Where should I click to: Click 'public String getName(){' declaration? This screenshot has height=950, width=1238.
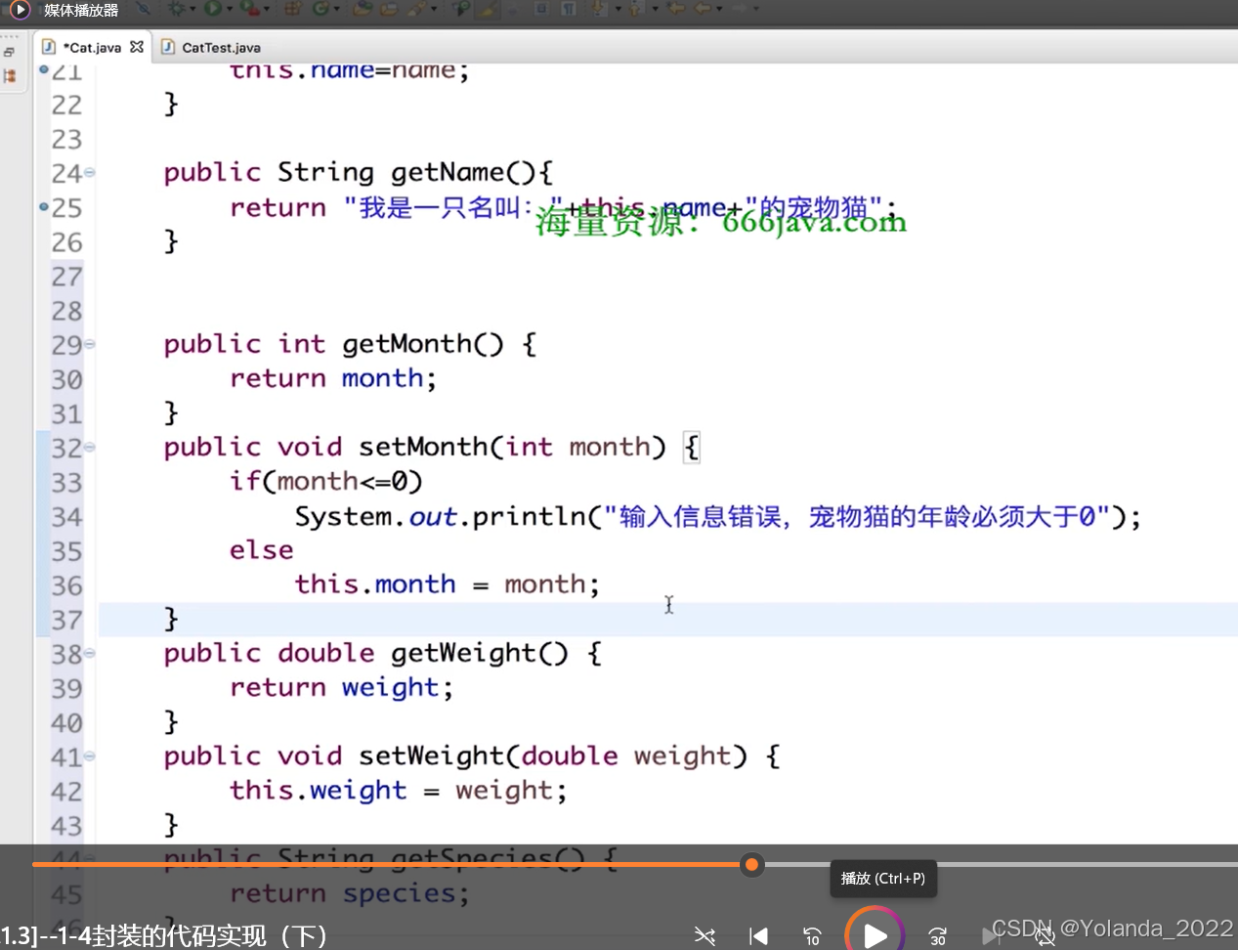tap(358, 173)
